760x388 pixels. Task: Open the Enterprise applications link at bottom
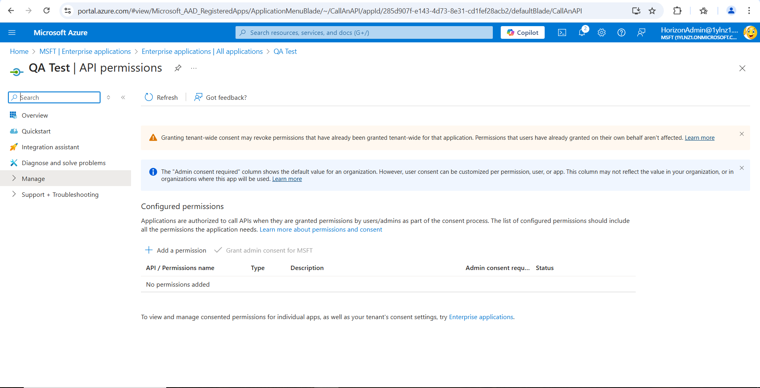tap(481, 317)
